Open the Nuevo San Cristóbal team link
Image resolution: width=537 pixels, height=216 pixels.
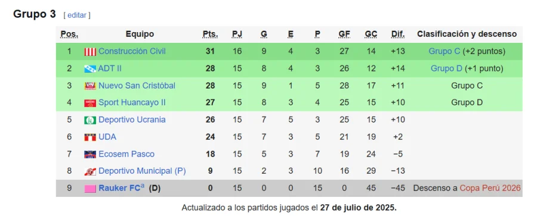pyautogui.click(x=137, y=86)
